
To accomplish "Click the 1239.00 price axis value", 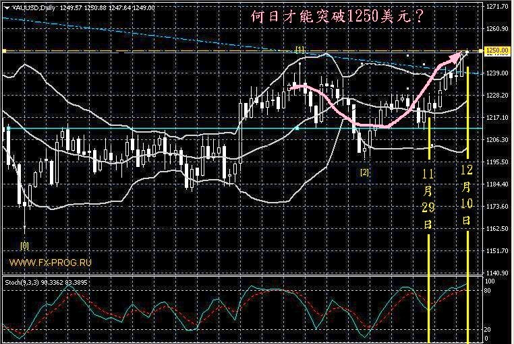I will (x=497, y=73).
